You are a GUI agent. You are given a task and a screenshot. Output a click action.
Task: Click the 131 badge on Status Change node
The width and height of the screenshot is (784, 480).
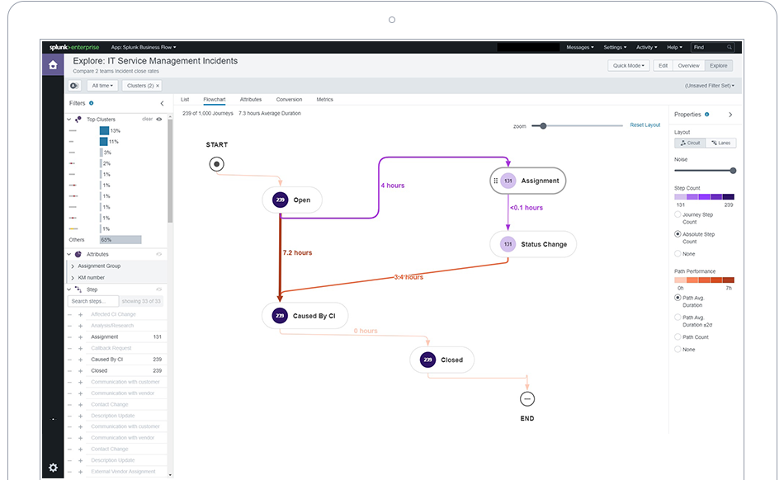coord(508,244)
